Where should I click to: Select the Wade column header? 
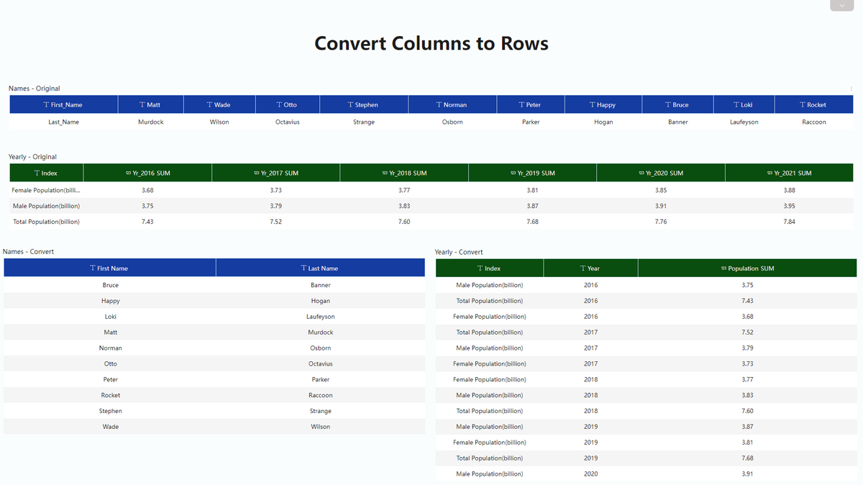[219, 104]
